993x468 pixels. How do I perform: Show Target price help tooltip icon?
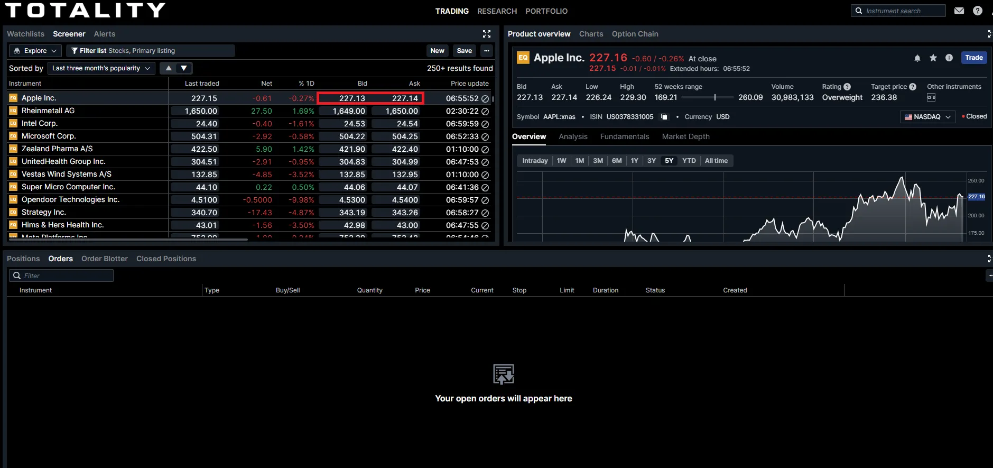coord(913,87)
